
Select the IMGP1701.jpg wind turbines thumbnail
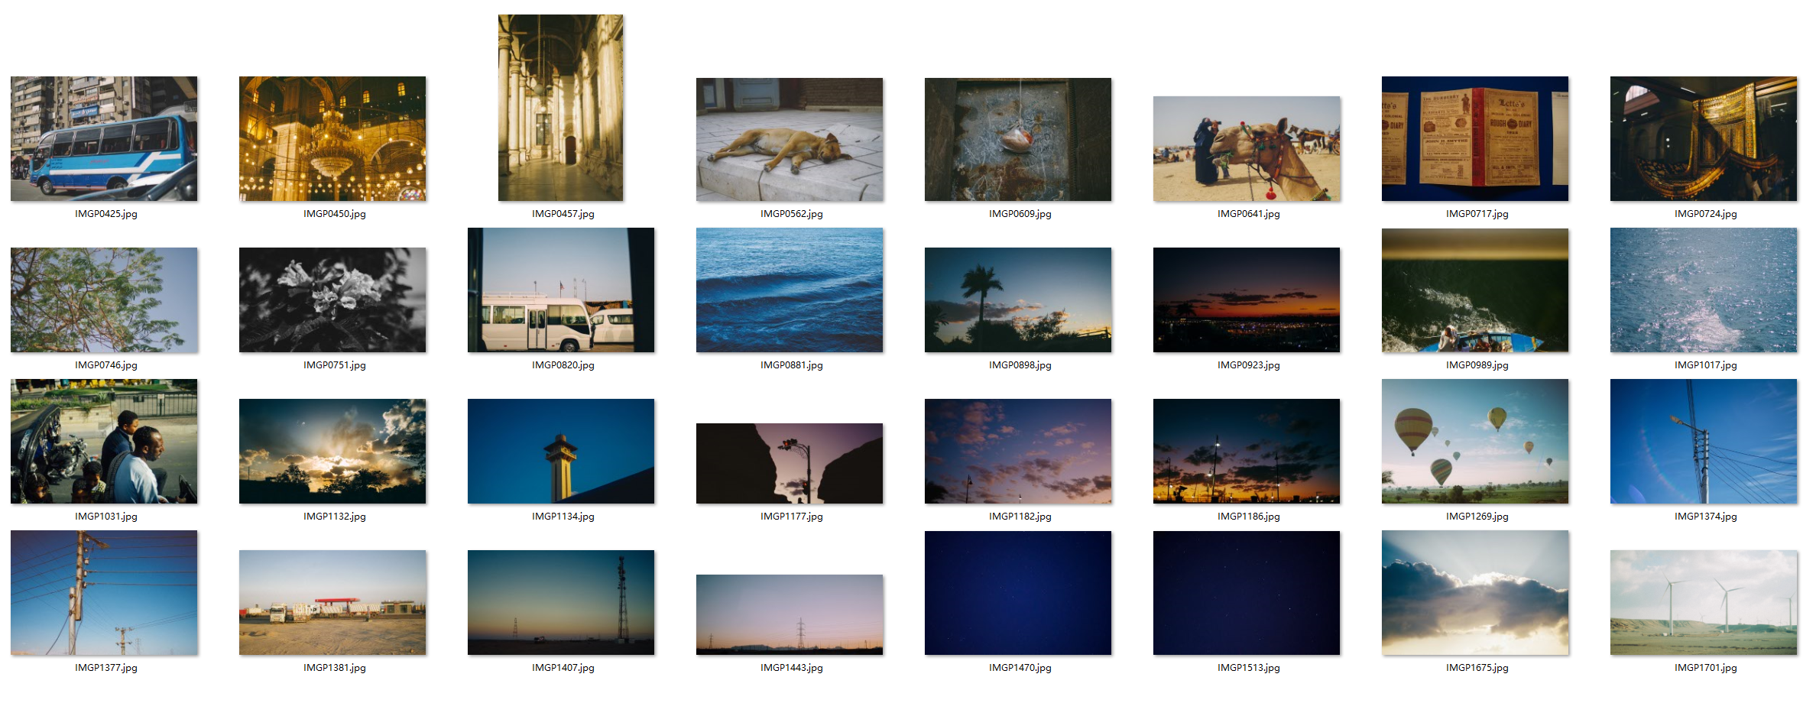pyautogui.click(x=1704, y=602)
